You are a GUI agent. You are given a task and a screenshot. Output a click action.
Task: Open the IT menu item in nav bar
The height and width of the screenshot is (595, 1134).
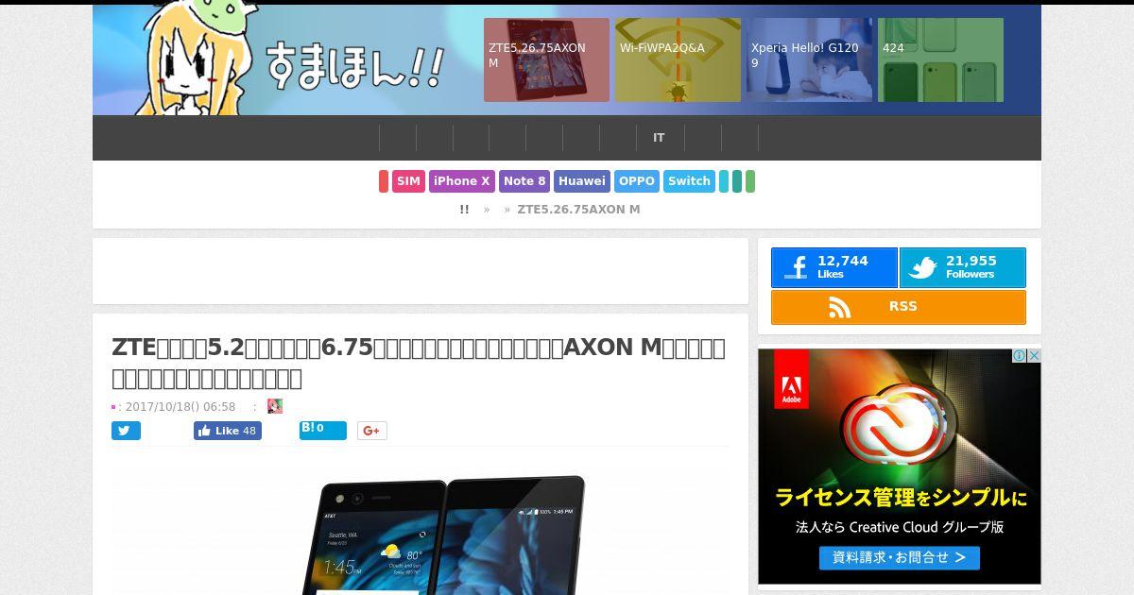[x=659, y=138]
